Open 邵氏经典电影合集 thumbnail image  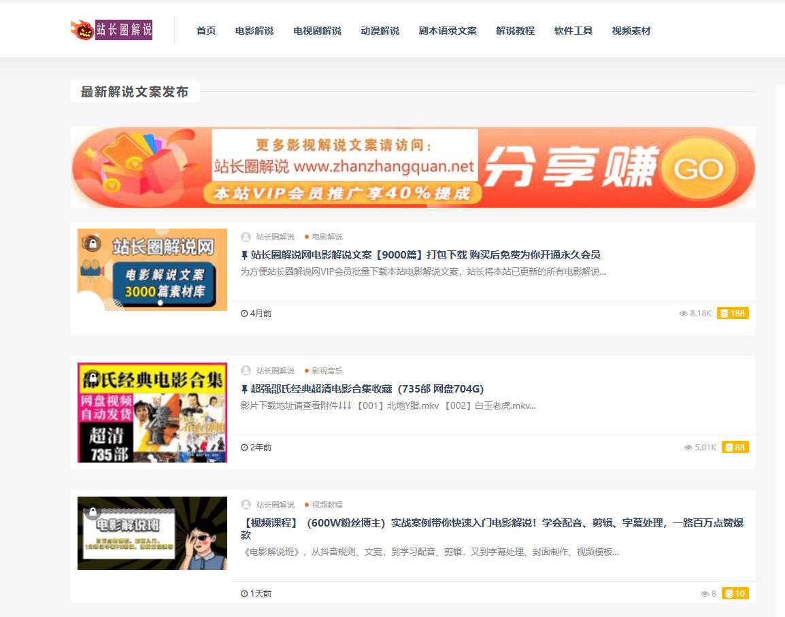152,412
